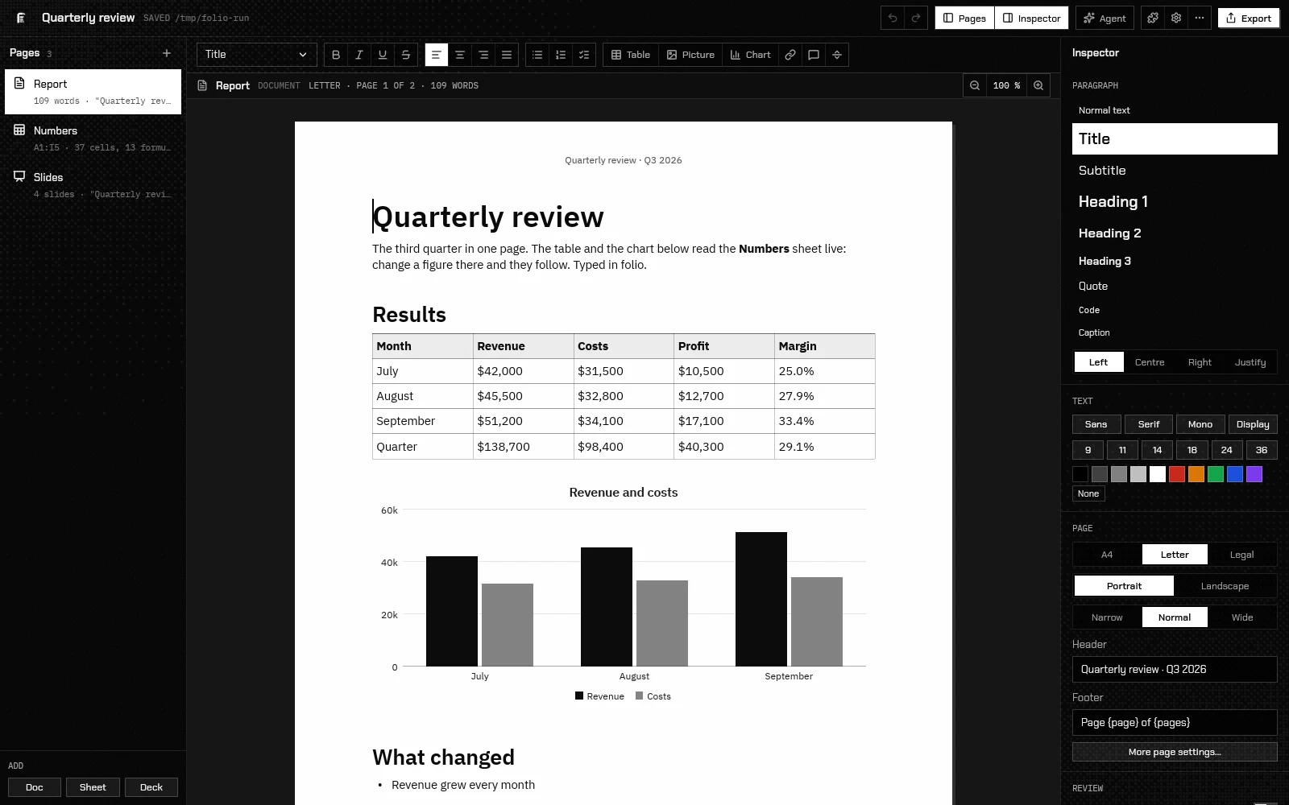Open the more options ellipsis menu

pos(1200,18)
